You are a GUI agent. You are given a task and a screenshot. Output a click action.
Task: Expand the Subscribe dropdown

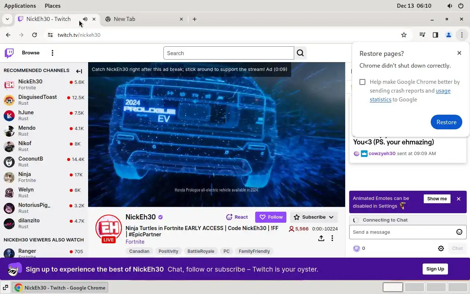(314, 217)
